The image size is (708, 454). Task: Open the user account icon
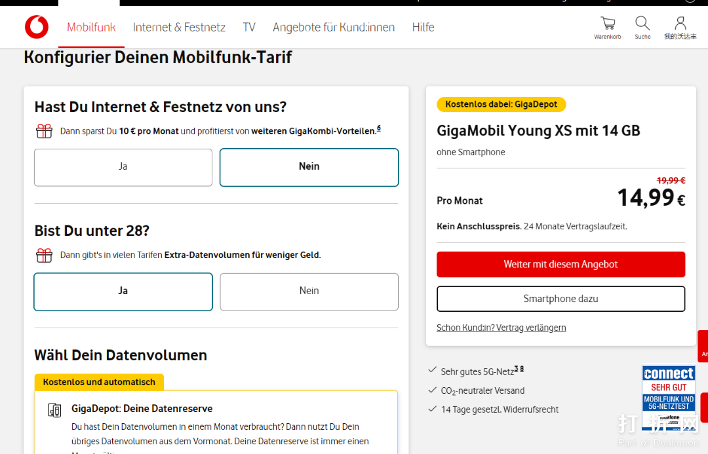(680, 24)
